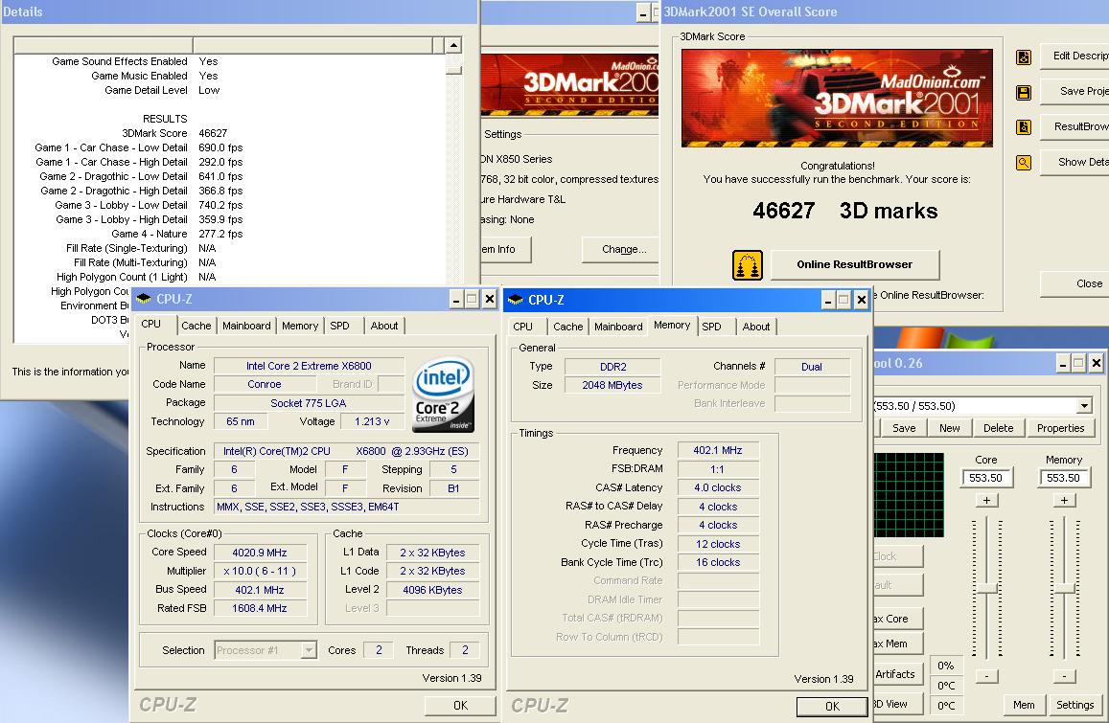The image size is (1109, 723).
Task: Click the Intel Core 2 Extreme logo
Action: coord(444,395)
